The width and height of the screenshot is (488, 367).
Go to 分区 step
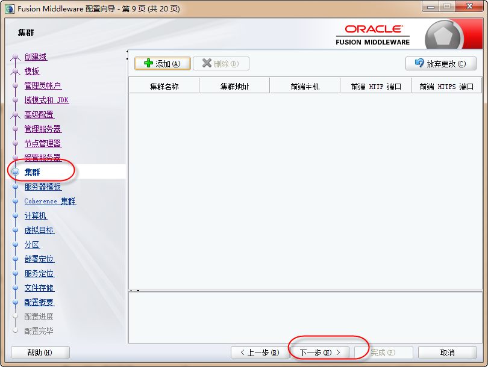tap(32, 244)
